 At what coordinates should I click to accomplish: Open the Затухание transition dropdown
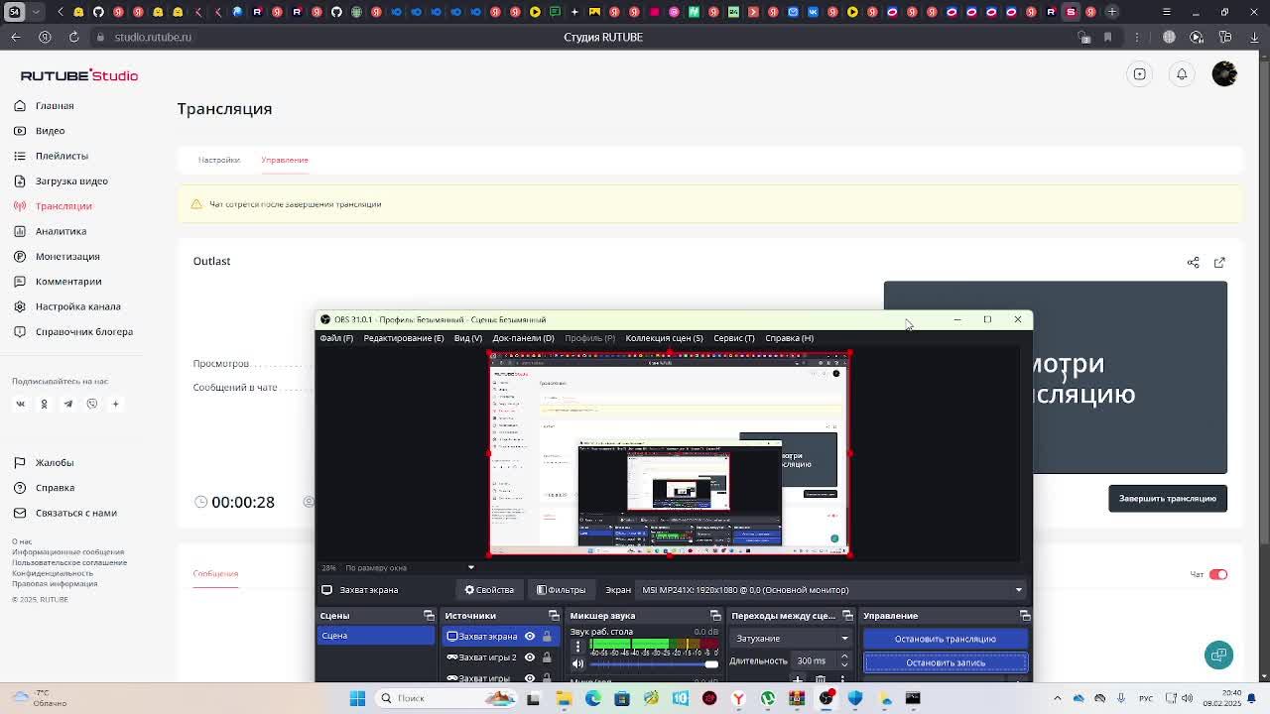pyautogui.click(x=791, y=639)
